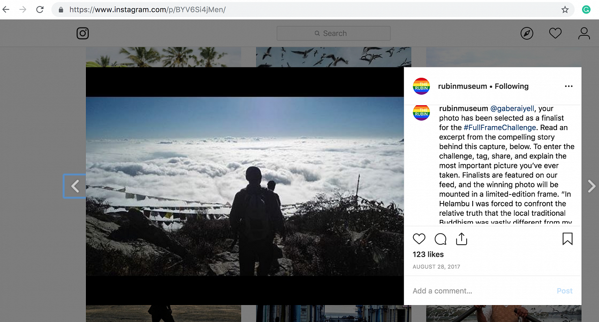Open rubinmuseum username in the caption
This screenshot has height=322, width=599.
coord(464,109)
